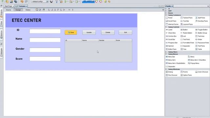Select the Table palette item
Image resolution: width=210 pixels, height=118 pixels.
point(199,49)
